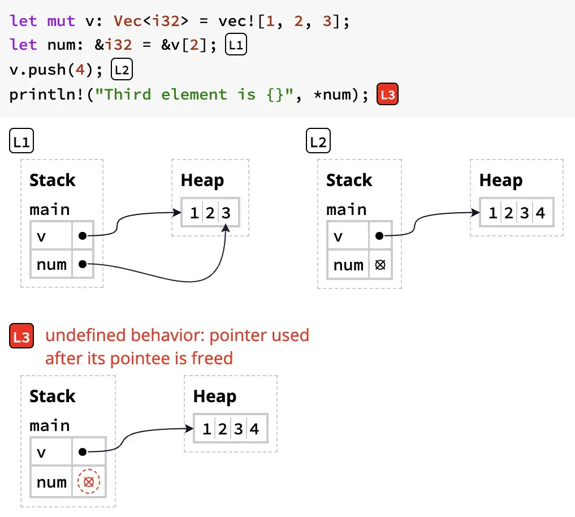
Task: Click the red L3 badge near the error message
Action: pyautogui.click(x=21, y=335)
